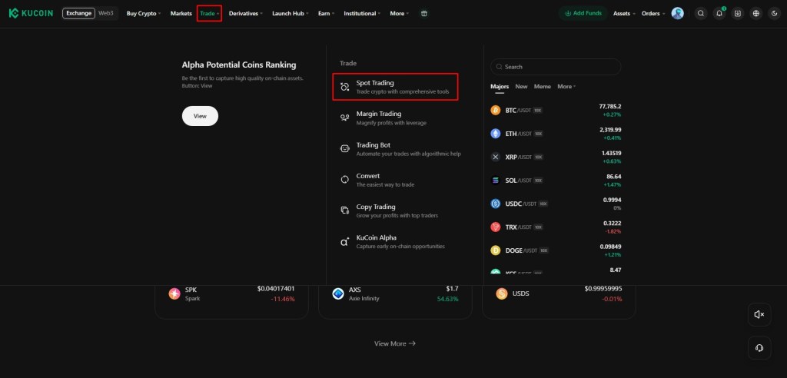Expand the Derivatives dropdown
Image resolution: width=787 pixels, height=378 pixels.
pos(246,14)
